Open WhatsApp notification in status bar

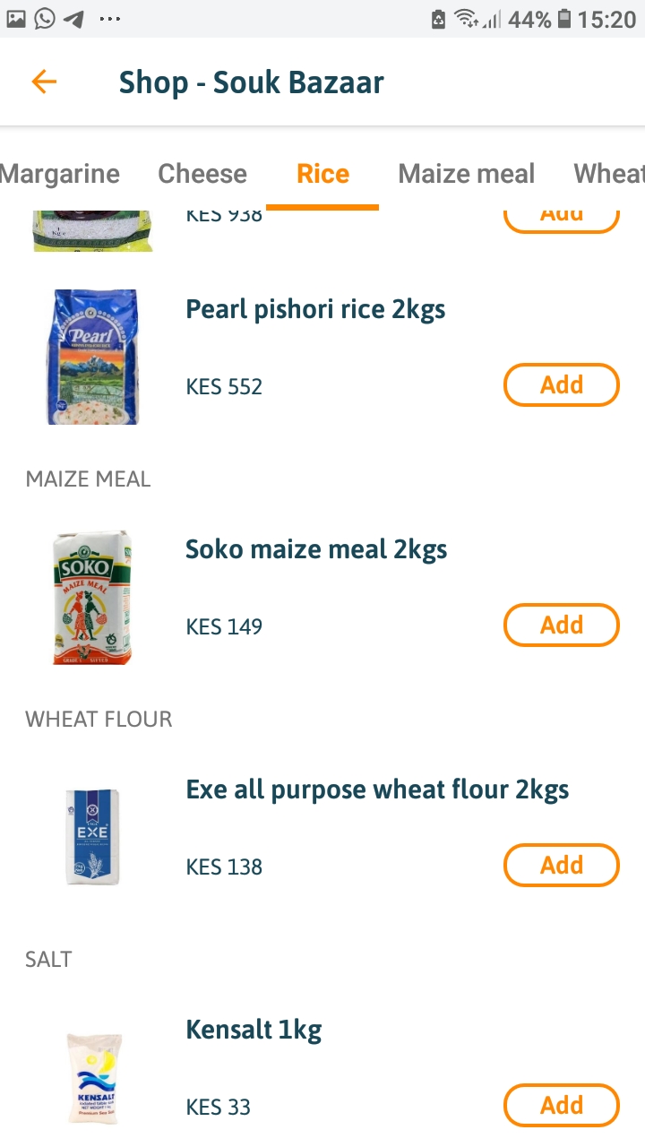click(45, 19)
